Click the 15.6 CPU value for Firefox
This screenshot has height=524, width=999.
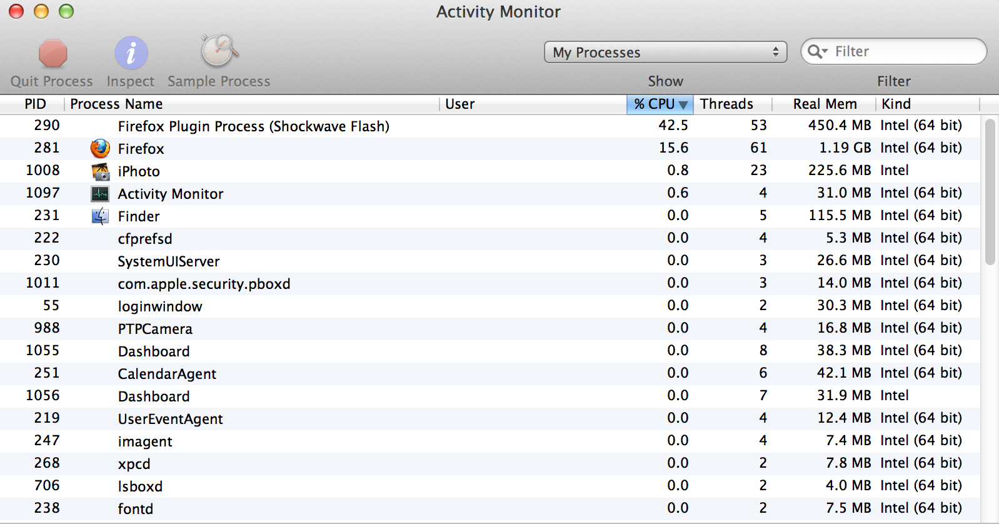click(x=673, y=148)
